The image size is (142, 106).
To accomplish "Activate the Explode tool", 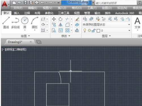I will [x=77, y=25].
